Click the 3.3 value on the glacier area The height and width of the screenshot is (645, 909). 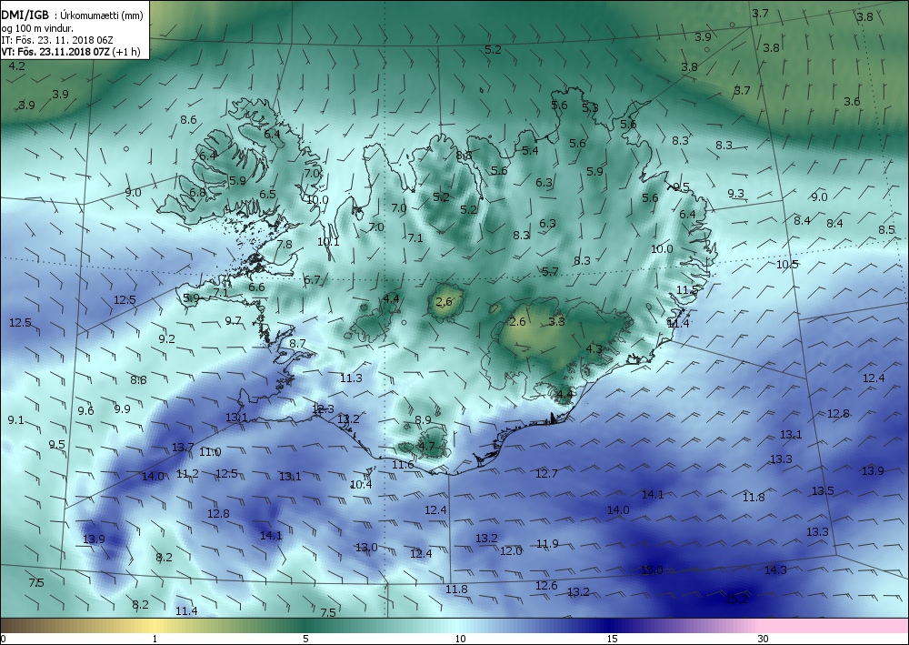(x=556, y=321)
